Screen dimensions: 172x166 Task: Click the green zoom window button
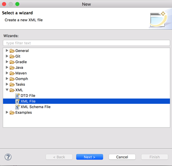[17, 4]
